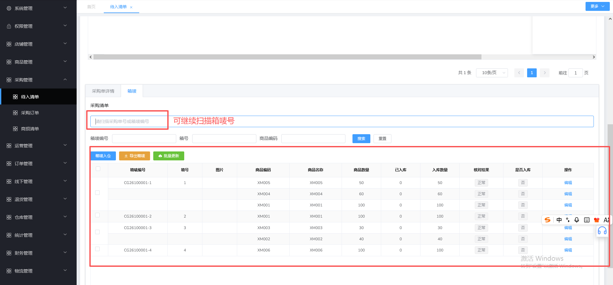
Task: Switch to the 首页 tab
Action: [x=91, y=7]
